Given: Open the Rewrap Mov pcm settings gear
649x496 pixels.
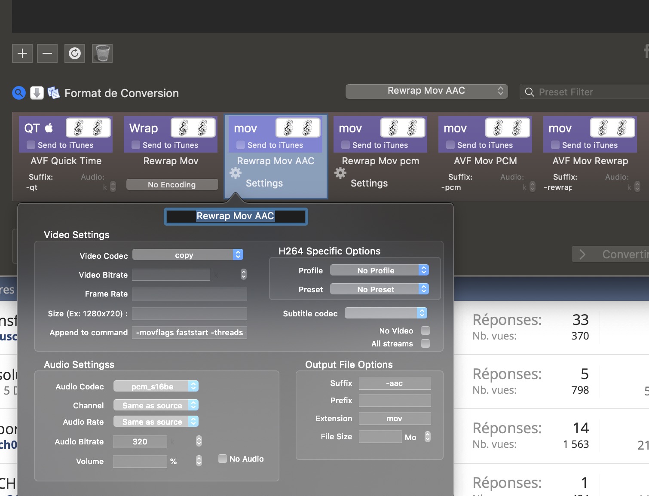Looking at the screenshot, I should tap(340, 173).
